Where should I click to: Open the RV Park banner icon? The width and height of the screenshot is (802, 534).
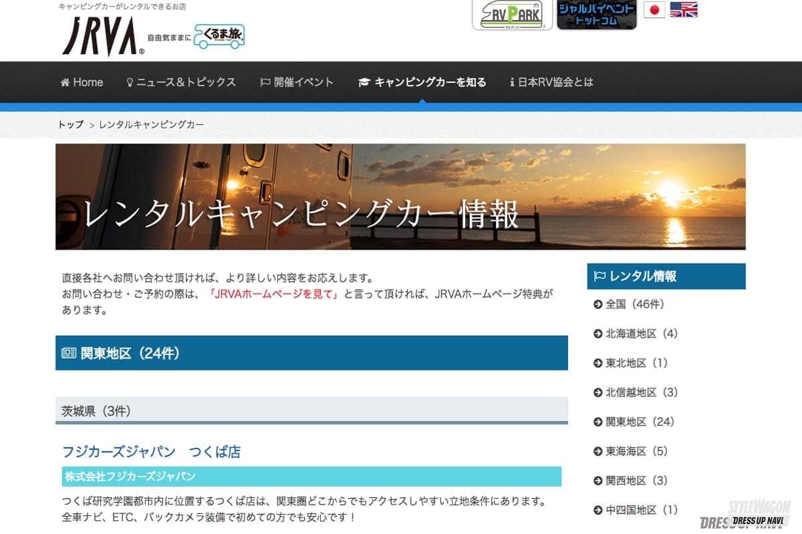(x=511, y=15)
